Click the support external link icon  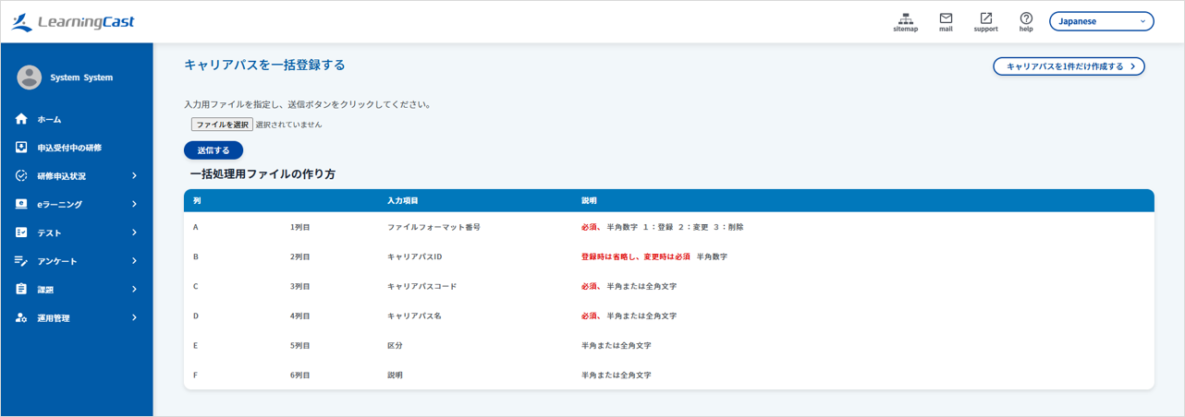[x=985, y=18]
